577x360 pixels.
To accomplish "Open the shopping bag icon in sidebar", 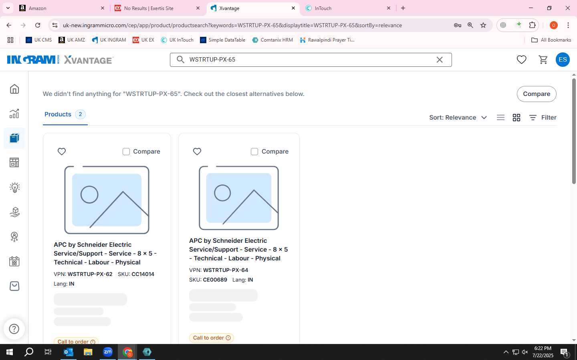I will (x=14, y=286).
